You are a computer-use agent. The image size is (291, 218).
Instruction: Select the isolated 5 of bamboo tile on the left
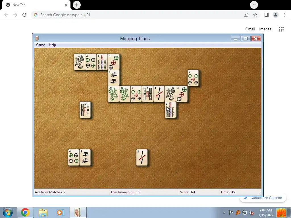[85, 110]
